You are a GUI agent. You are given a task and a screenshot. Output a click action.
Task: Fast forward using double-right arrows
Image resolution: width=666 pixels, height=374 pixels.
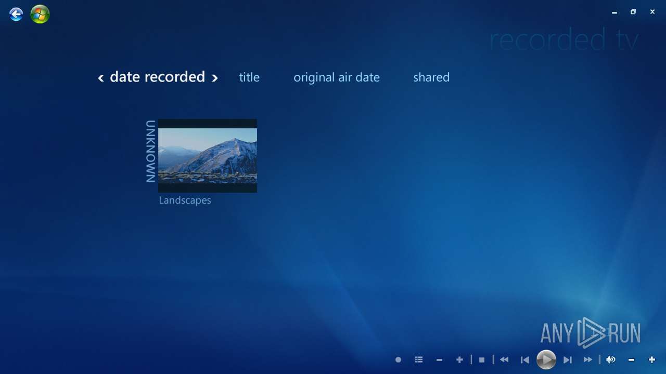588,359
